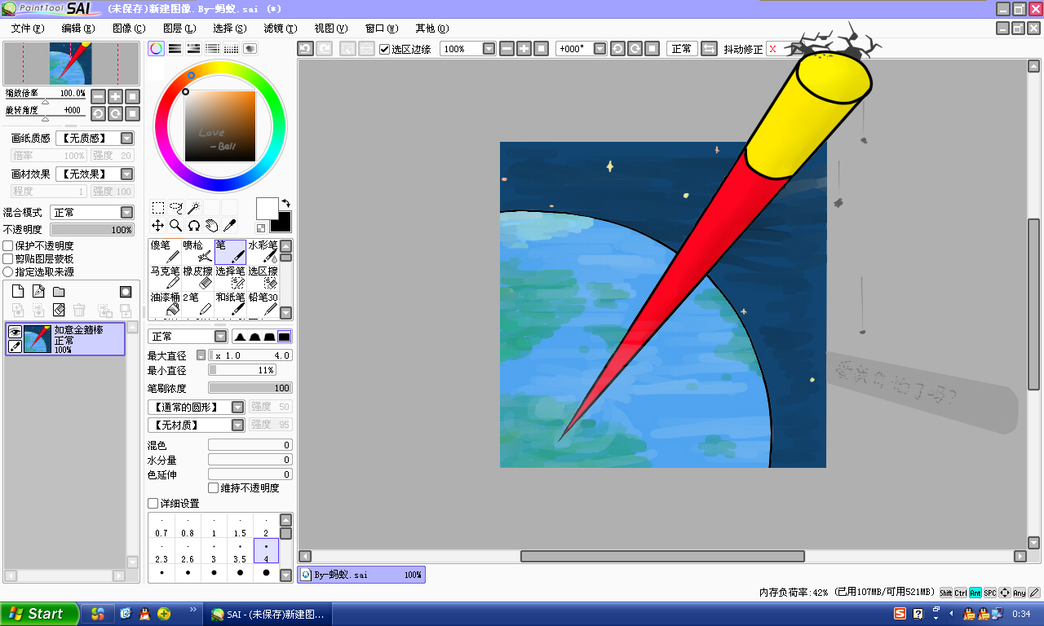Zoom in with navigator plus button
The image size is (1044, 626).
(115, 96)
